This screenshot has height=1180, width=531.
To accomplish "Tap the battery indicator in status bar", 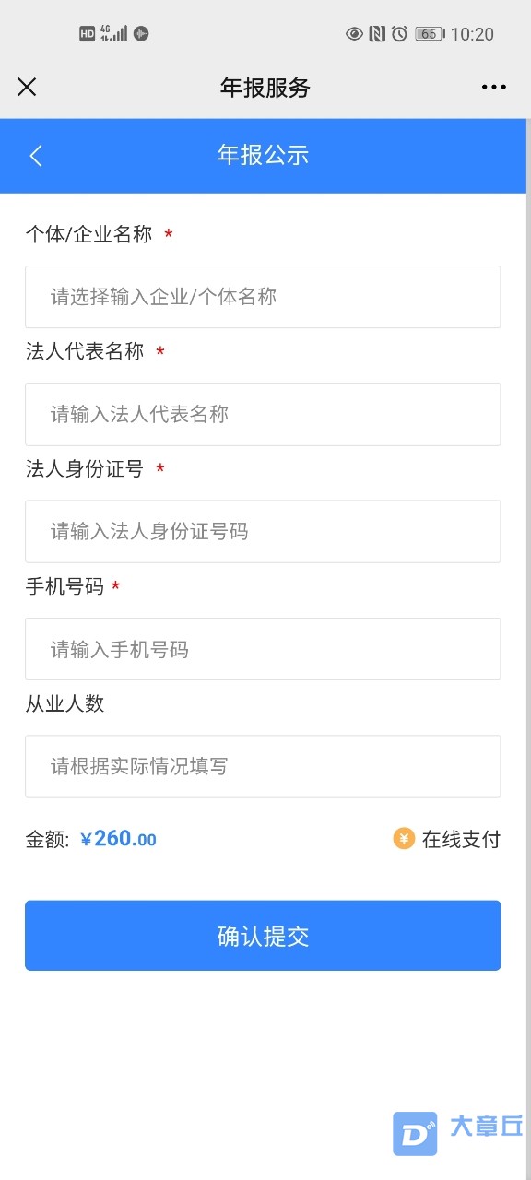I will coord(430,34).
